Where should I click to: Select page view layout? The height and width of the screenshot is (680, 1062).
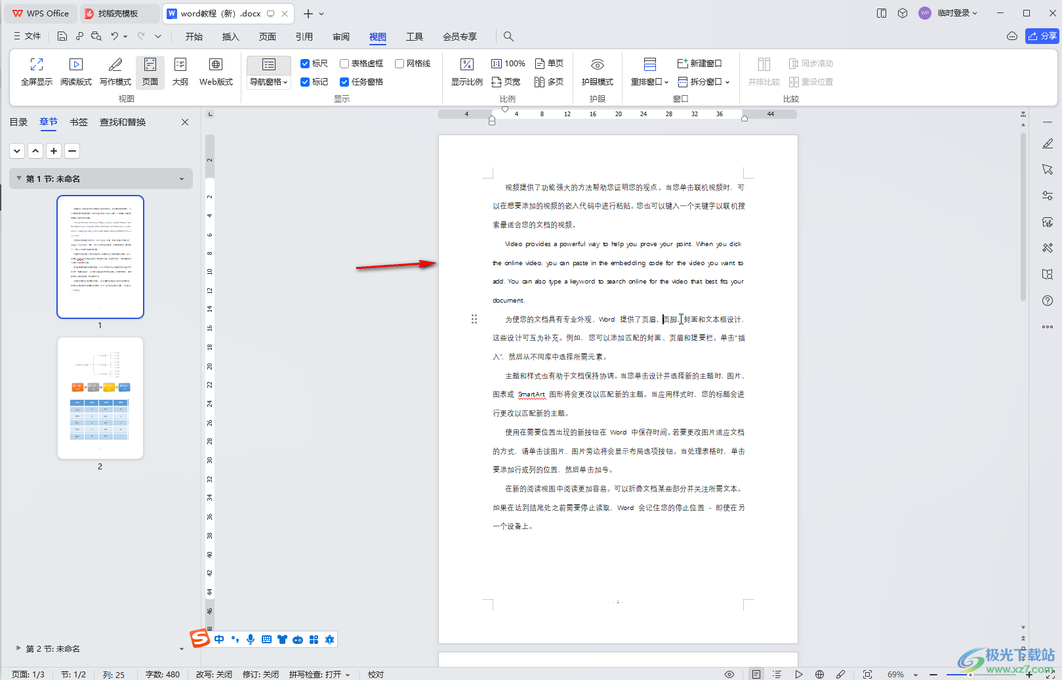click(x=150, y=72)
